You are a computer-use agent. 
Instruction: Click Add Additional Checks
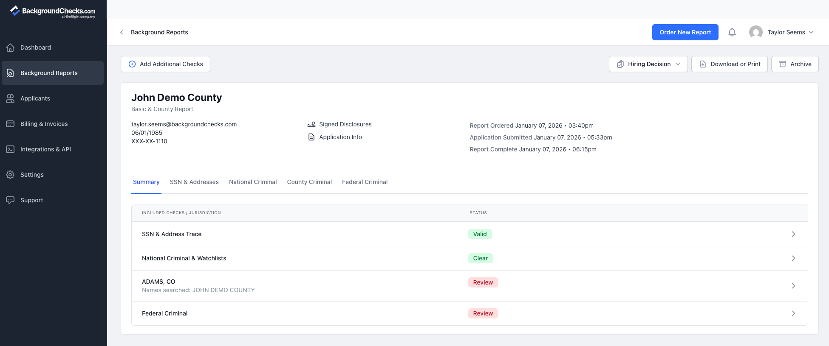(x=165, y=64)
